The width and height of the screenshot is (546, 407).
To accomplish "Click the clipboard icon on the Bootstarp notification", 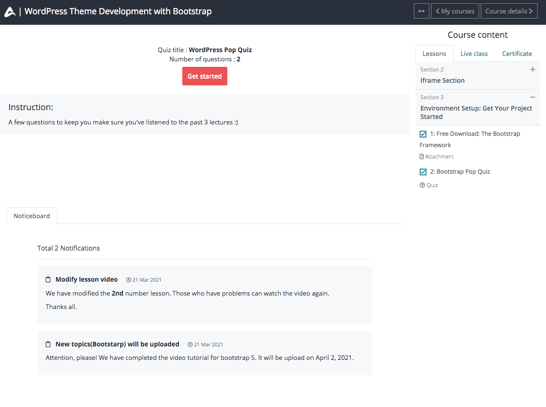I will pos(48,344).
